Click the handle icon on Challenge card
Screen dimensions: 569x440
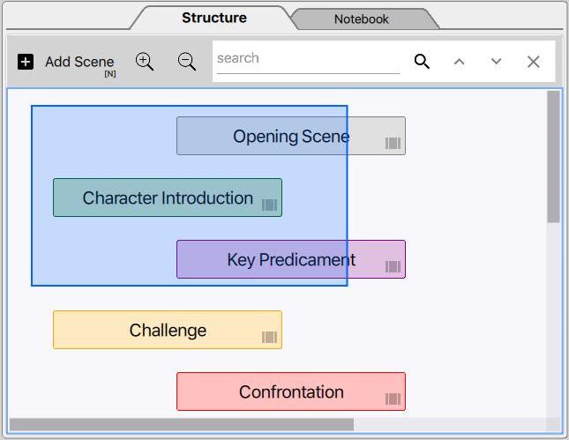tap(269, 338)
